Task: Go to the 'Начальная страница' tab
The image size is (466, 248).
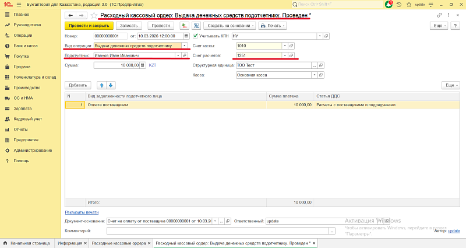Action: (x=29, y=243)
